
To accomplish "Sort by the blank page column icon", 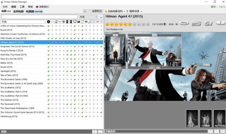I will coord(83,22).
